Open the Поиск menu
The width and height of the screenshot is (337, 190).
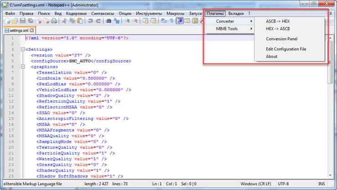tap(44, 14)
